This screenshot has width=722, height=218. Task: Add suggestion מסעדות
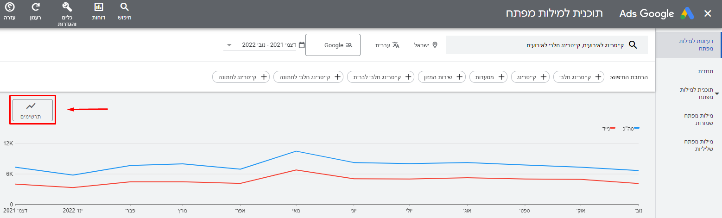488,77
